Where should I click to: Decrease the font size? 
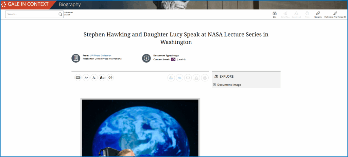point(86,78)
